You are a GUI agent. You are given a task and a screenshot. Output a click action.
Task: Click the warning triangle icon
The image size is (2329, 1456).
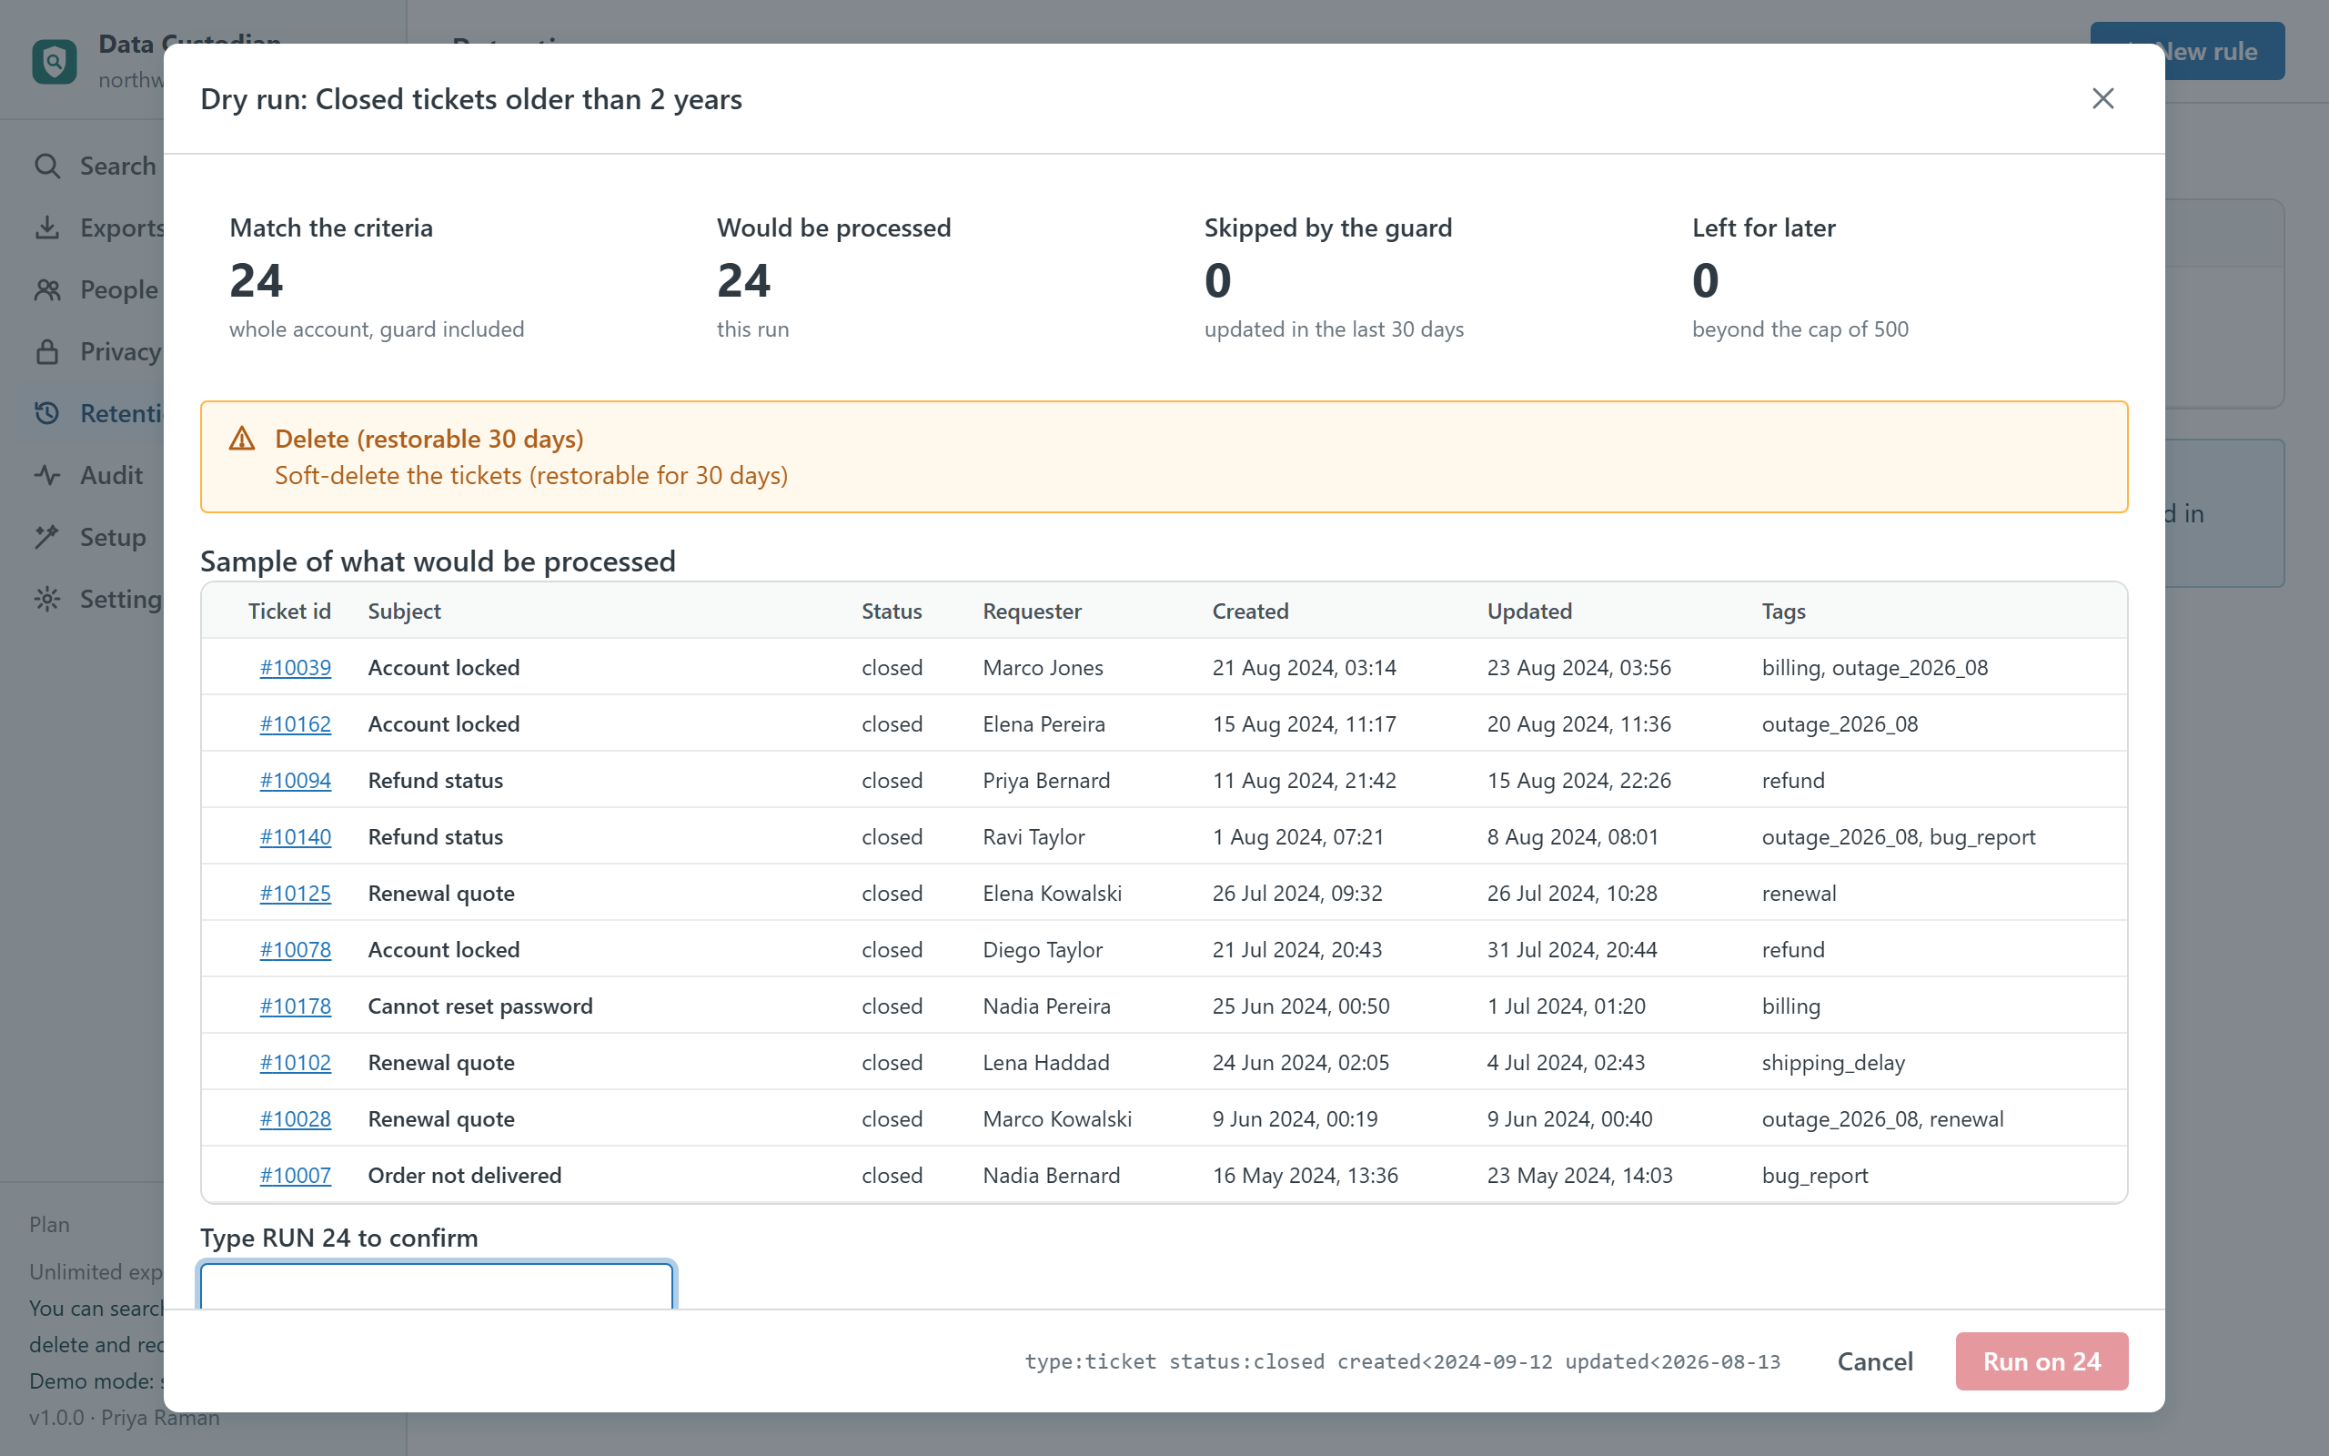[x=242, y=440]
